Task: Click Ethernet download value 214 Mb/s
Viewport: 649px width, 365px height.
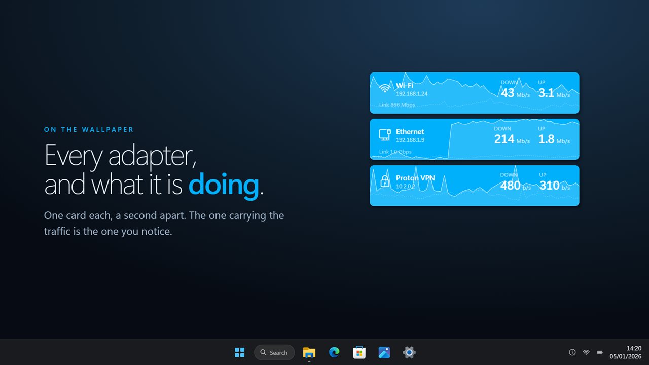Action: (512, 139)
